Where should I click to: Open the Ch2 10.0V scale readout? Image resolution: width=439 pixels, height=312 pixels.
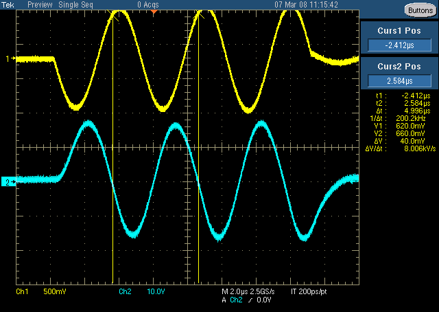point(142,291)
